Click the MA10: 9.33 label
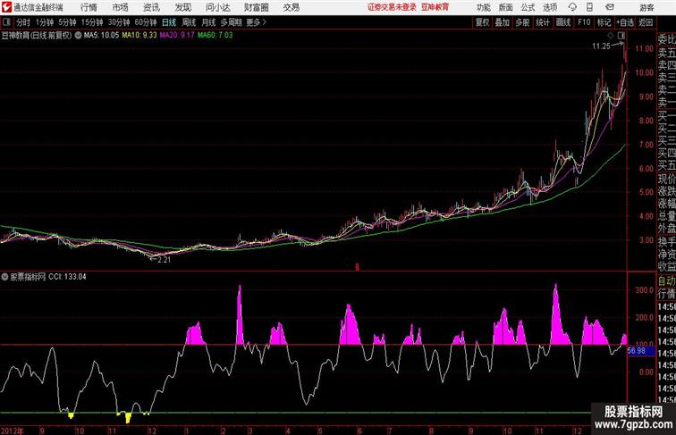676x435 pixels. click(139, 36)
